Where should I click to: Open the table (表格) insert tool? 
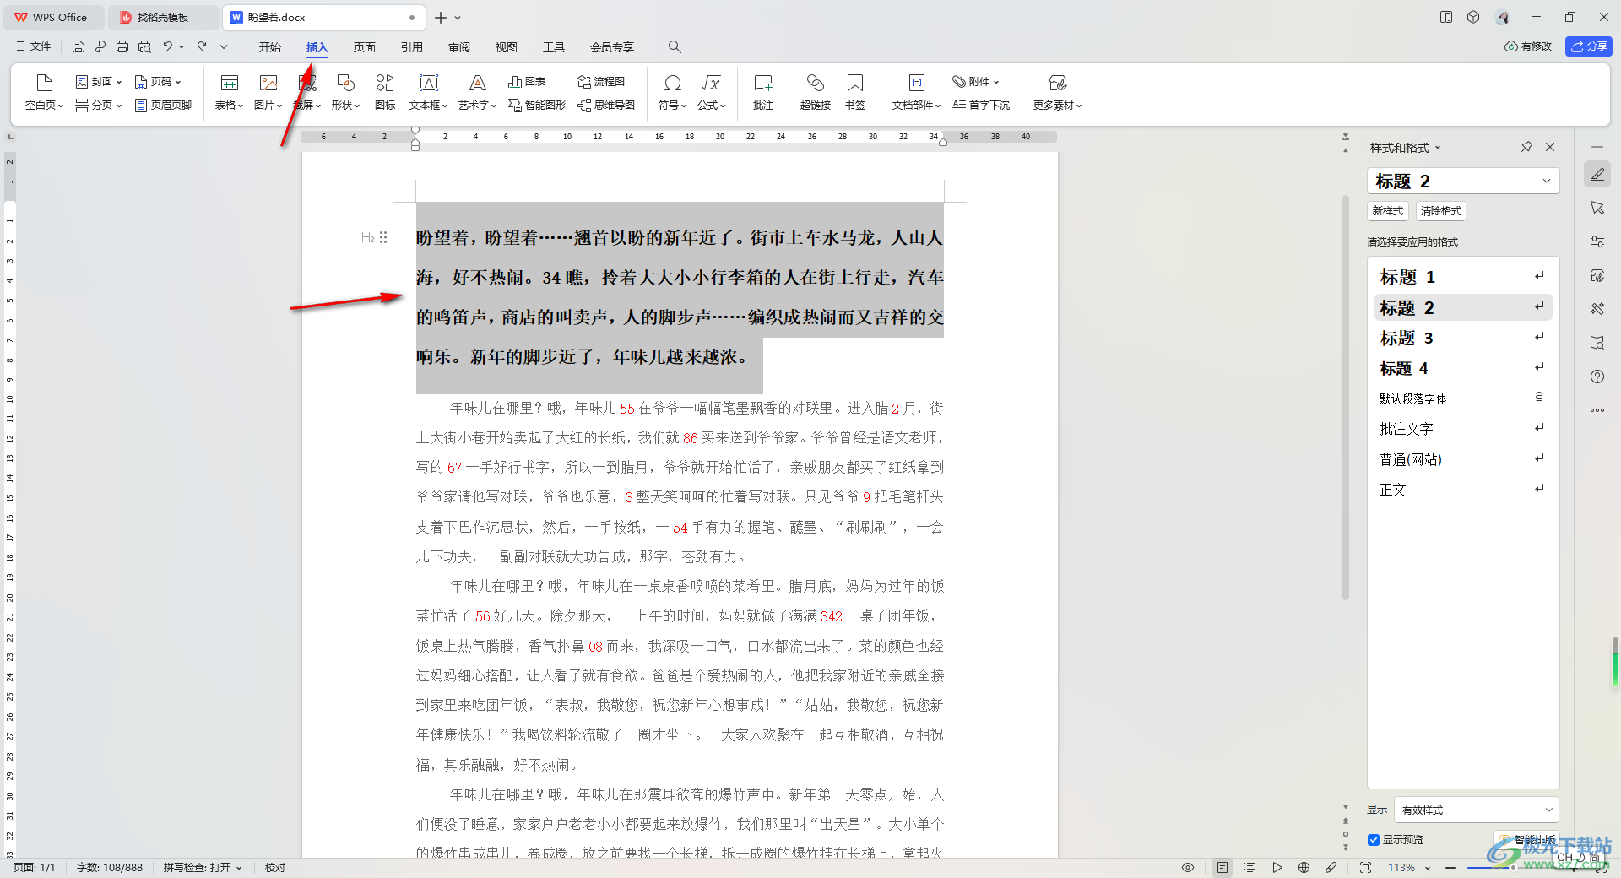coord(229,92)
